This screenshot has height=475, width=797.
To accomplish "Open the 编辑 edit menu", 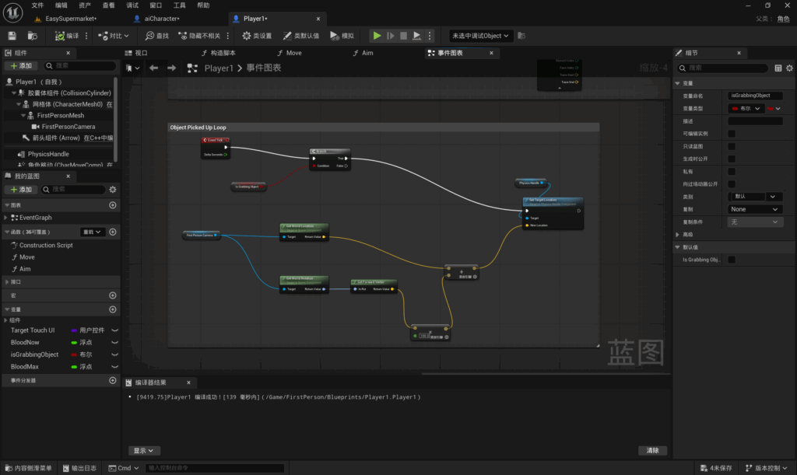I will tap(61, 5).
